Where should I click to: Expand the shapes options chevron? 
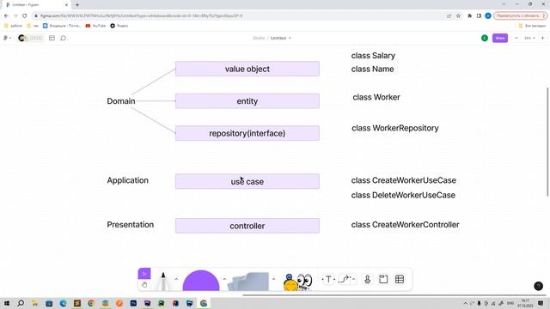coord(224,279)
